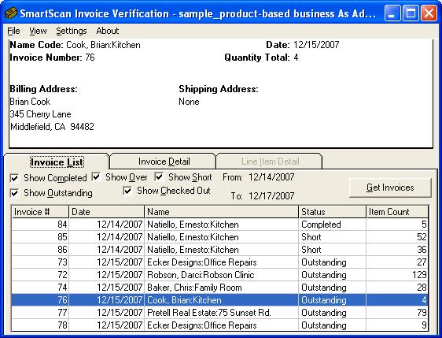The image size is (442, 338).
Task: Select invoice number 85 cell
Action: [x=40, y=237]
